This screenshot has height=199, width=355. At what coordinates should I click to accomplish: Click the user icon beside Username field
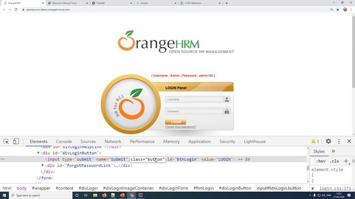click(x=227, y=99)
